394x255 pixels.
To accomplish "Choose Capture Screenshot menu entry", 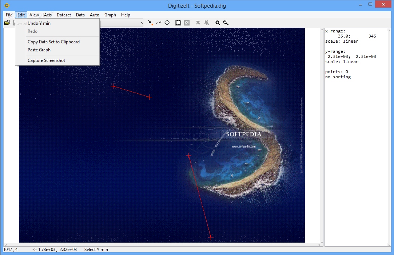I will coord(57,60).
